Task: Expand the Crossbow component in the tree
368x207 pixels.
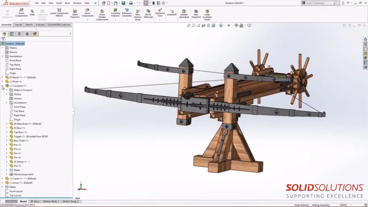Action: tap(3, 86)
